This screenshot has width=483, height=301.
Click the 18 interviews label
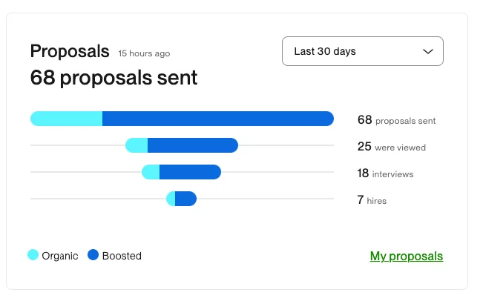pos(385,173)
